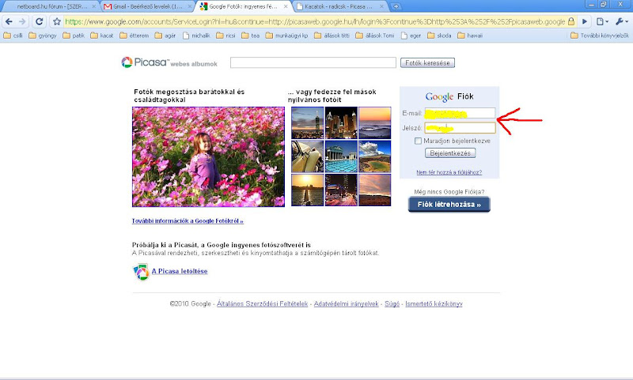Open the patik bookmark folder
Viewport: 633px width, 380px height.
coord(74,36)
